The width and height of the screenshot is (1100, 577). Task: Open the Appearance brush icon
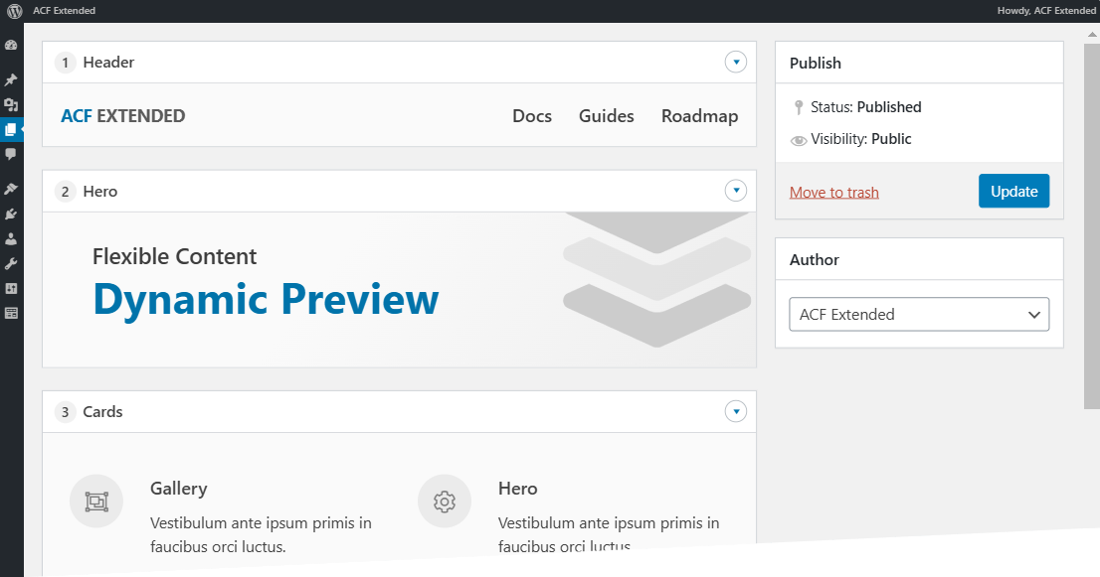point(11,189)
